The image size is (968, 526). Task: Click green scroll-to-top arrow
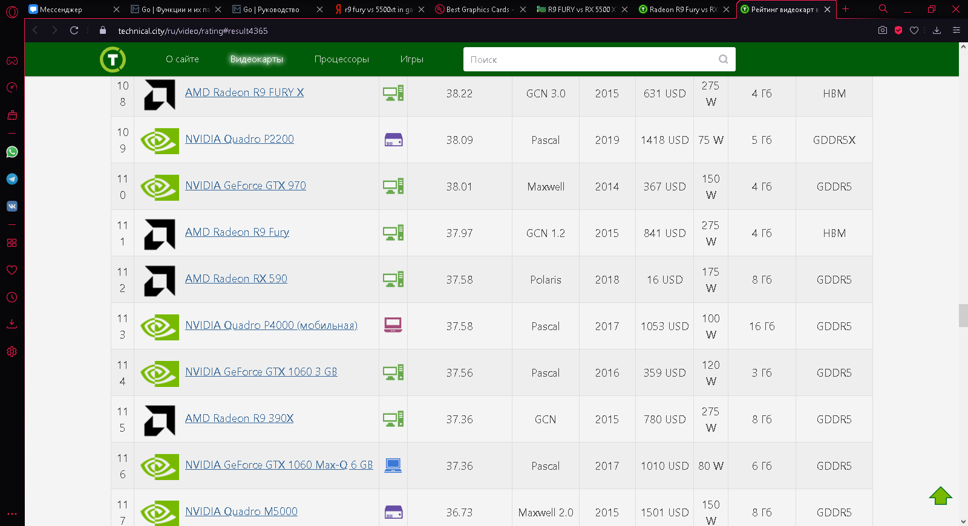tap(941, 496)
